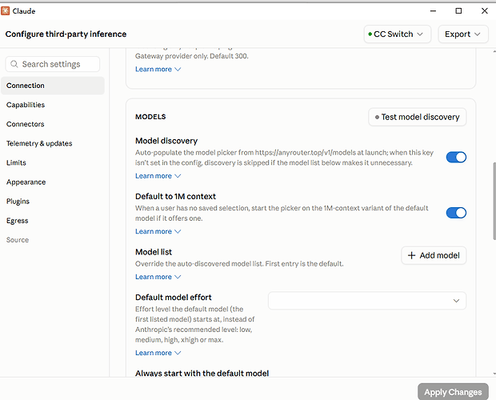Viewport: 496px width, 400px height.
Task: Click the magnifier icon in search box
Action: point(14,64)
